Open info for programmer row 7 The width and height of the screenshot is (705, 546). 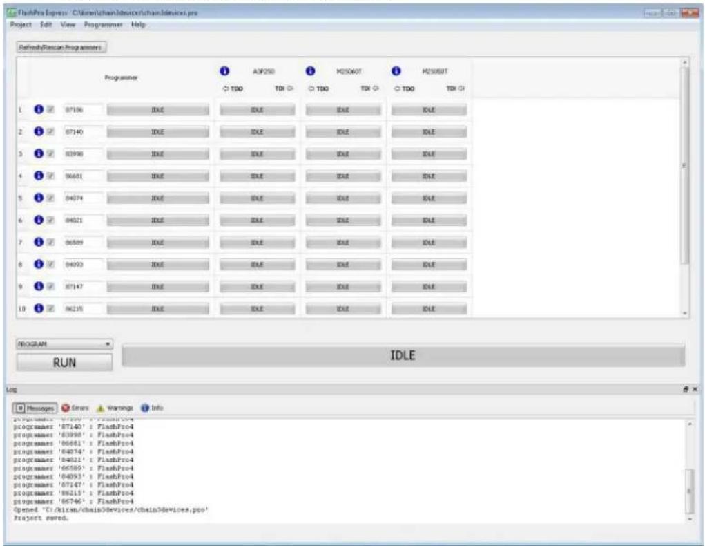click(x=39, y=242)
